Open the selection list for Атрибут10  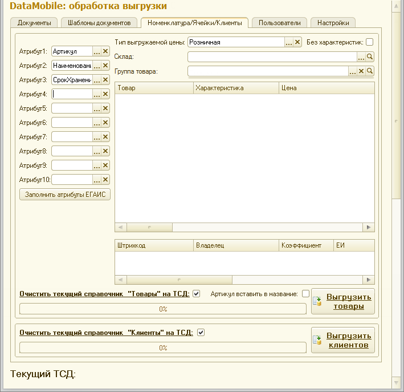pyautogui.click(x=97, y=180)
